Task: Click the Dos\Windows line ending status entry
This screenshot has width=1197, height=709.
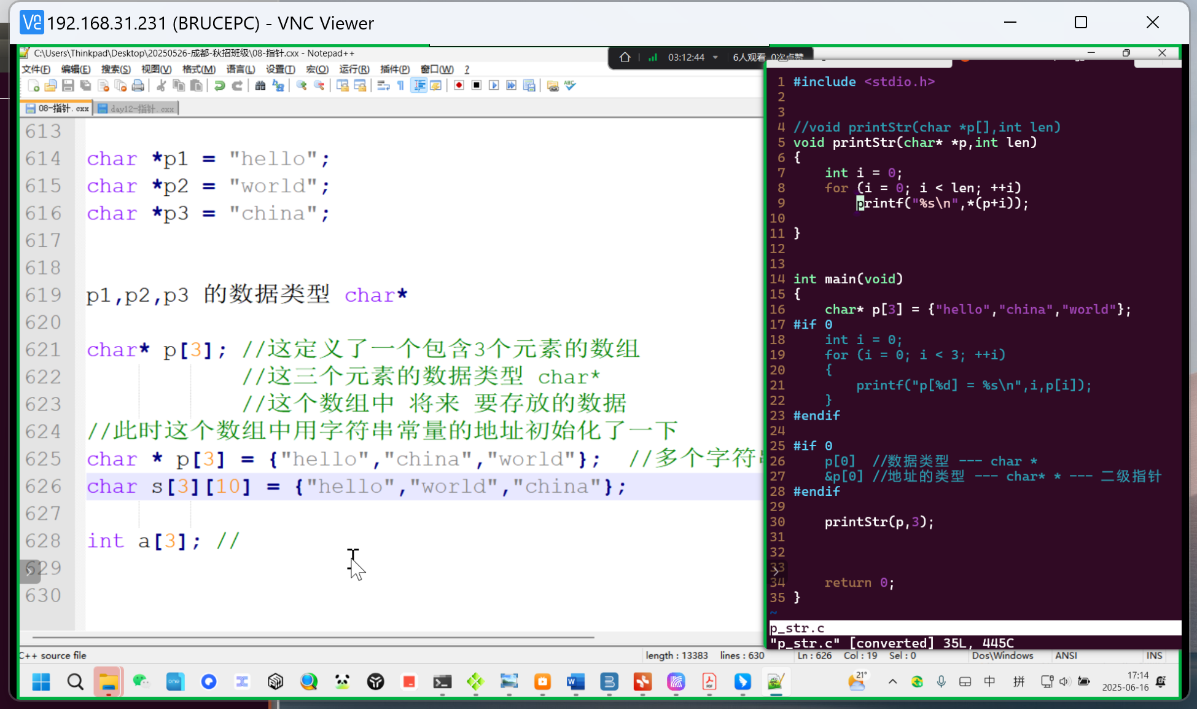Action: coord(1002,656)
